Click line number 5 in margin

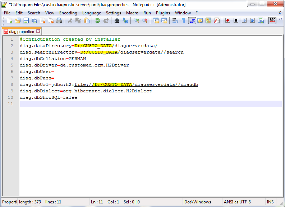tap(12, 65)
